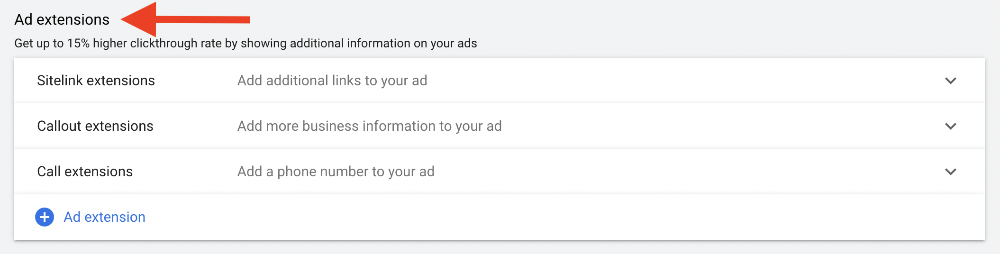Click "Add additional links to your ad" text

(x=332, y=81)
